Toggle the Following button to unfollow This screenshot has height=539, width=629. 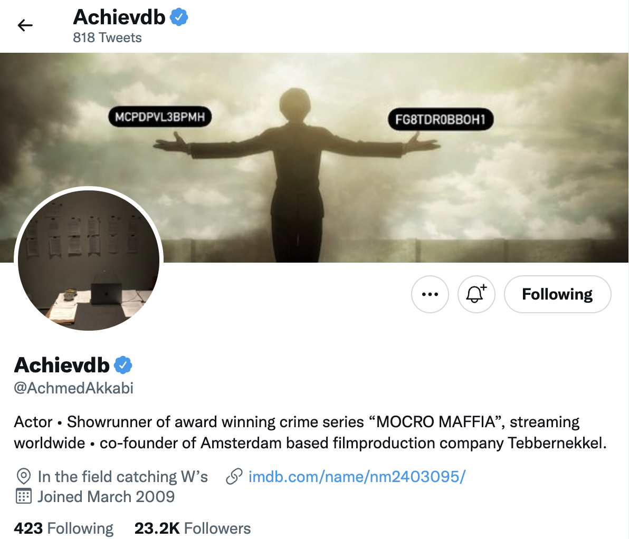click(x=558, y=294)
